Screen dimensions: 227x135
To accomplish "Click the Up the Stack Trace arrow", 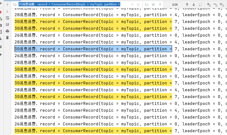I will click(x=7, y=5).
